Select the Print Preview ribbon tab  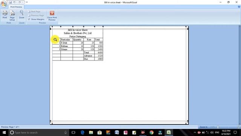click(16, 7)
